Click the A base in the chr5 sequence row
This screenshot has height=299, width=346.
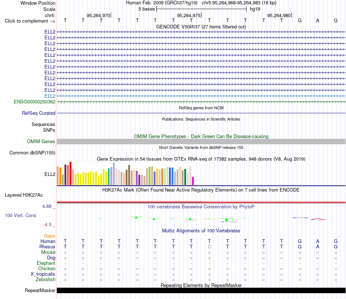(x=318, y=20)
